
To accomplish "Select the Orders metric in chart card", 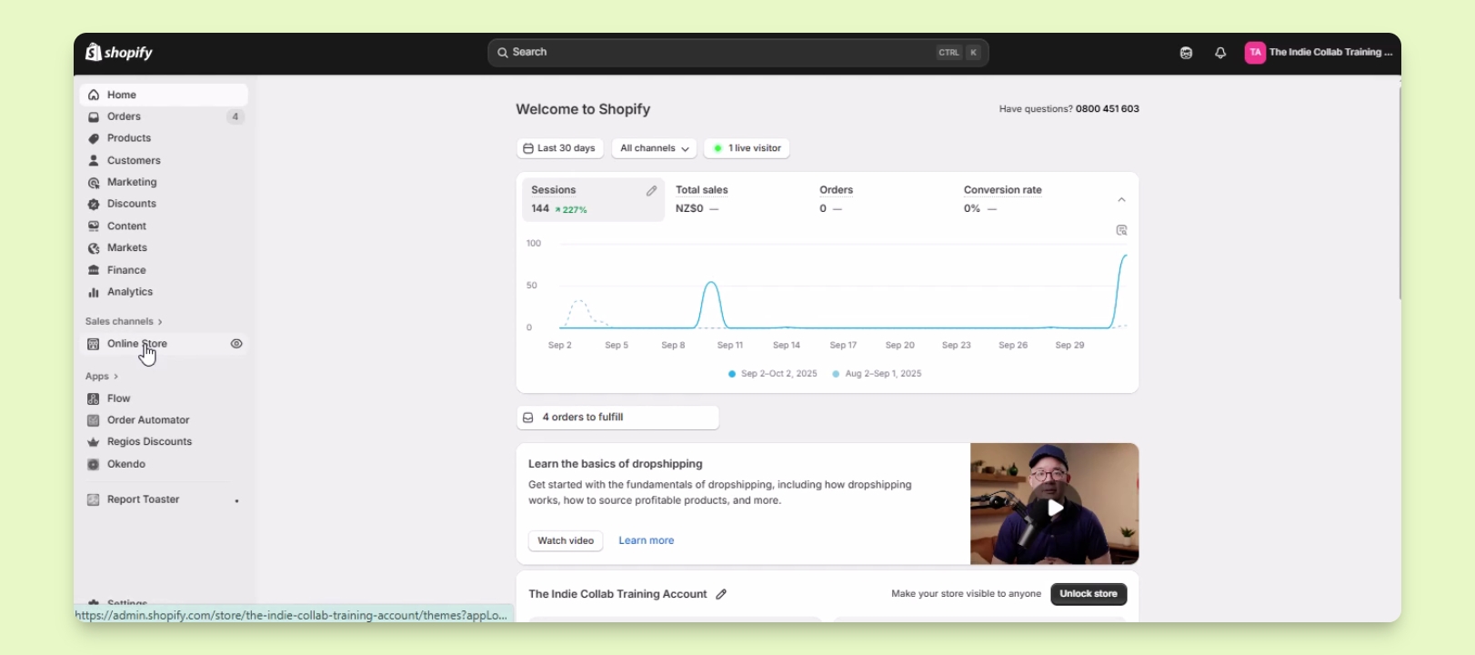I will click(882, 199).
